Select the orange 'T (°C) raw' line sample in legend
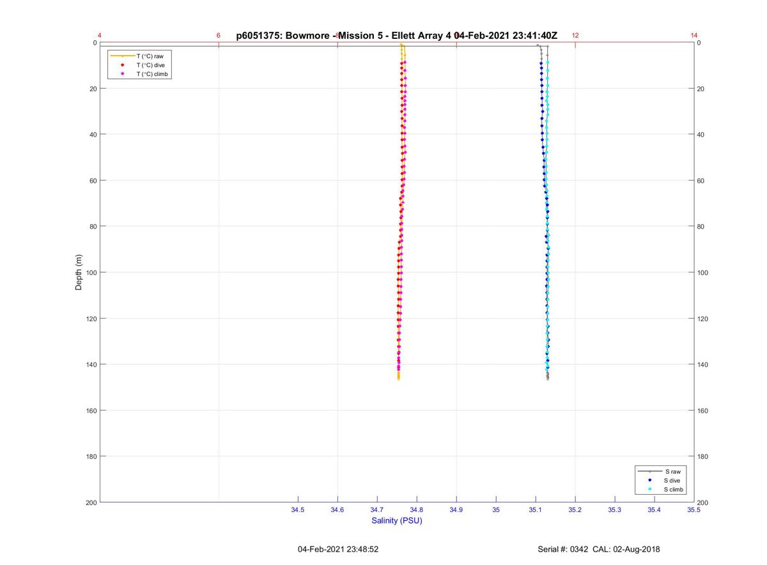This screenshot has height=565, width=767. (122, 56)
